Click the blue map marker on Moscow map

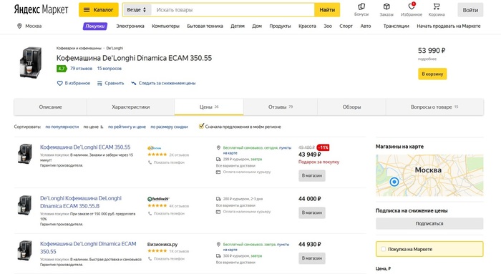(394, 182)
